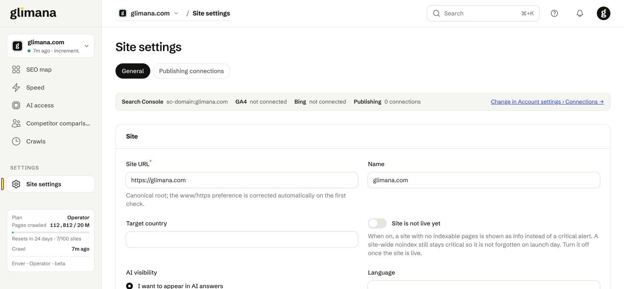Click the site favicon in sidebar switcher
624x289 pixels.
pyautogui.click(x=17, y=46)
